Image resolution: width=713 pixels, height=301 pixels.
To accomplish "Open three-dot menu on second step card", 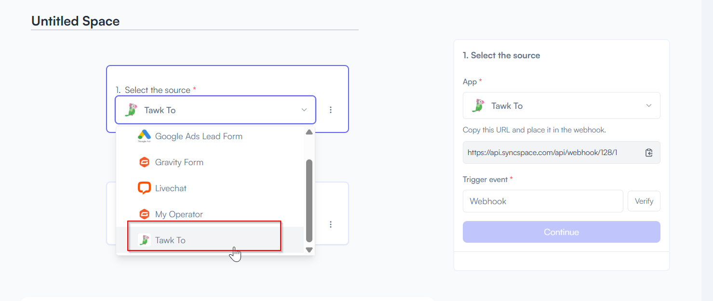I will (x=331, y=224).
